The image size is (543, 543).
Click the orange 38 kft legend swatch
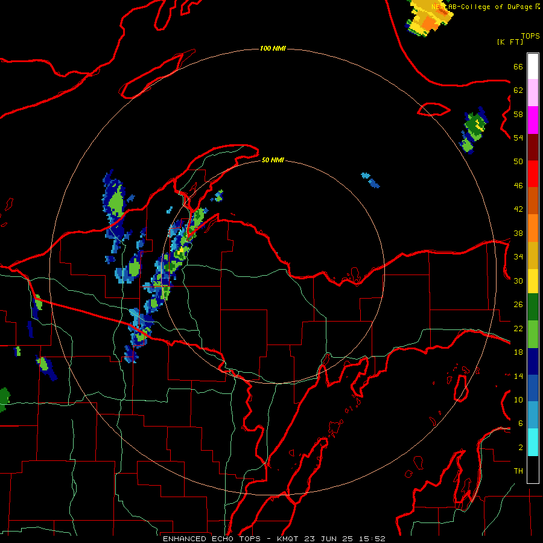pyautogui.click(x=533, y=228)
